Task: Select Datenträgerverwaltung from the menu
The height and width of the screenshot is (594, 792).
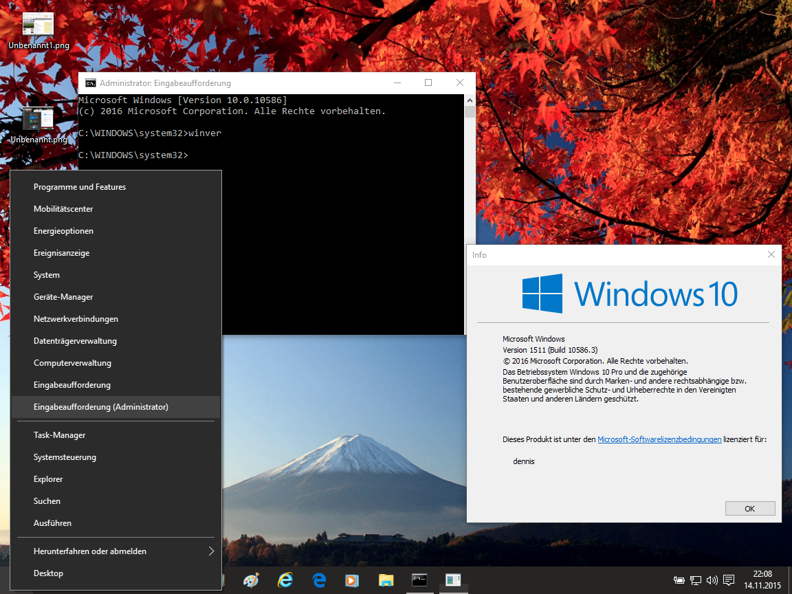Action: point(115,341)
